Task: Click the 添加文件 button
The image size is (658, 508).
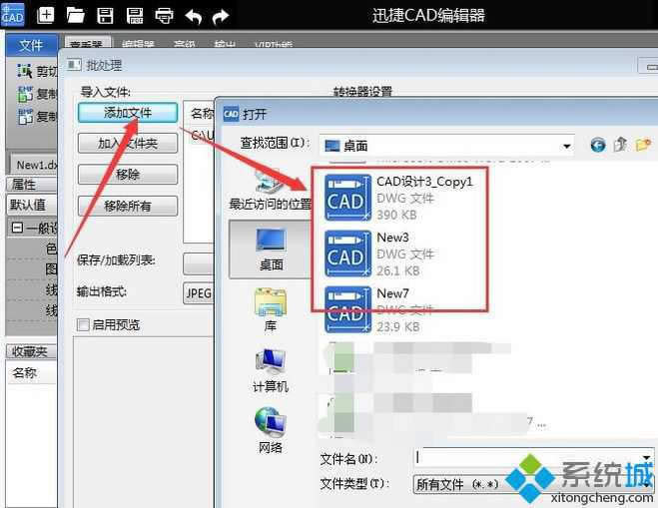Action: coord(128,113)
